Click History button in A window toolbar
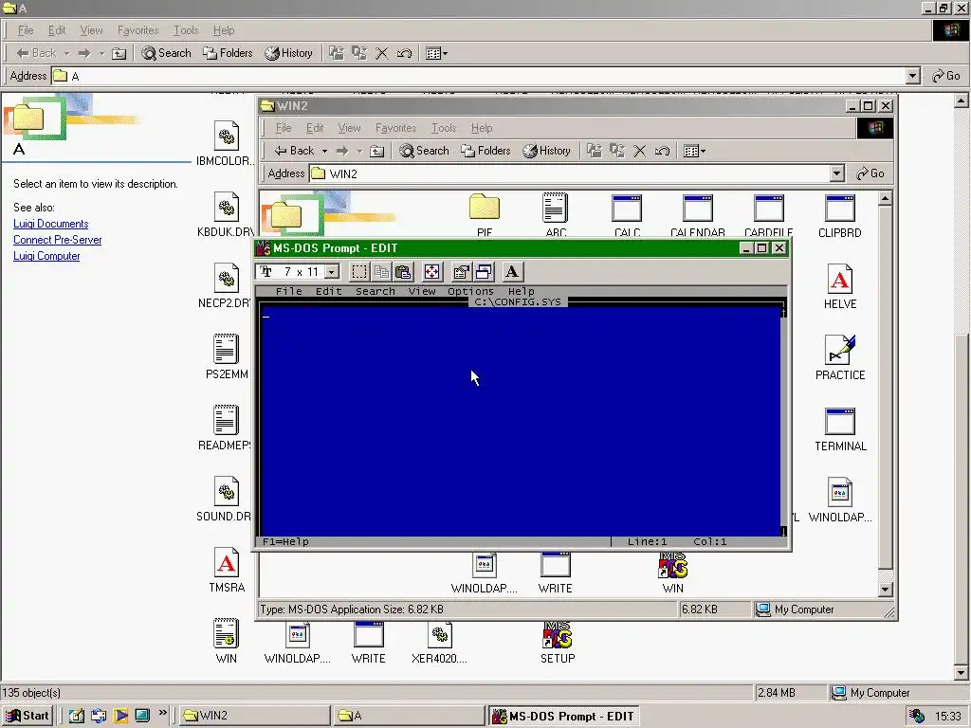971x728 pixels. [288, 53]
